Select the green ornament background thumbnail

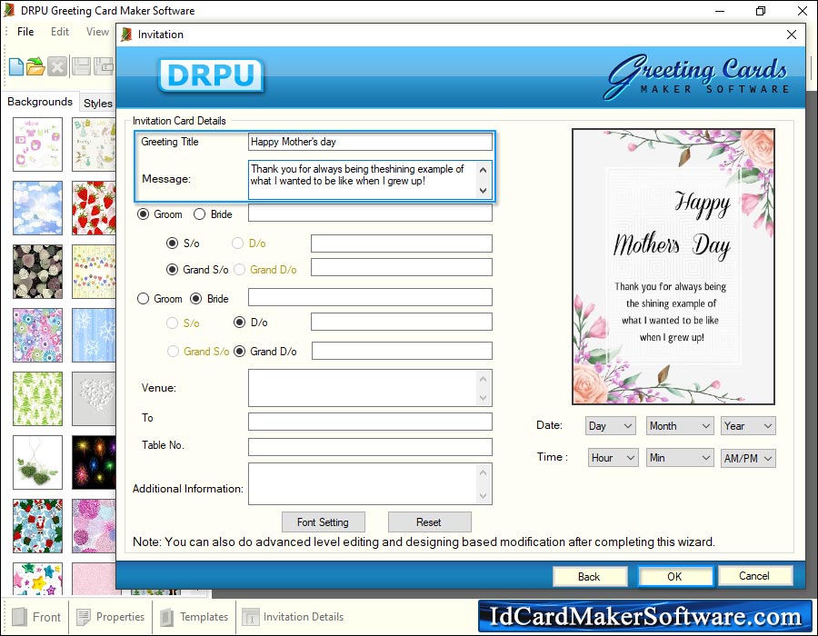coord(37,462)
